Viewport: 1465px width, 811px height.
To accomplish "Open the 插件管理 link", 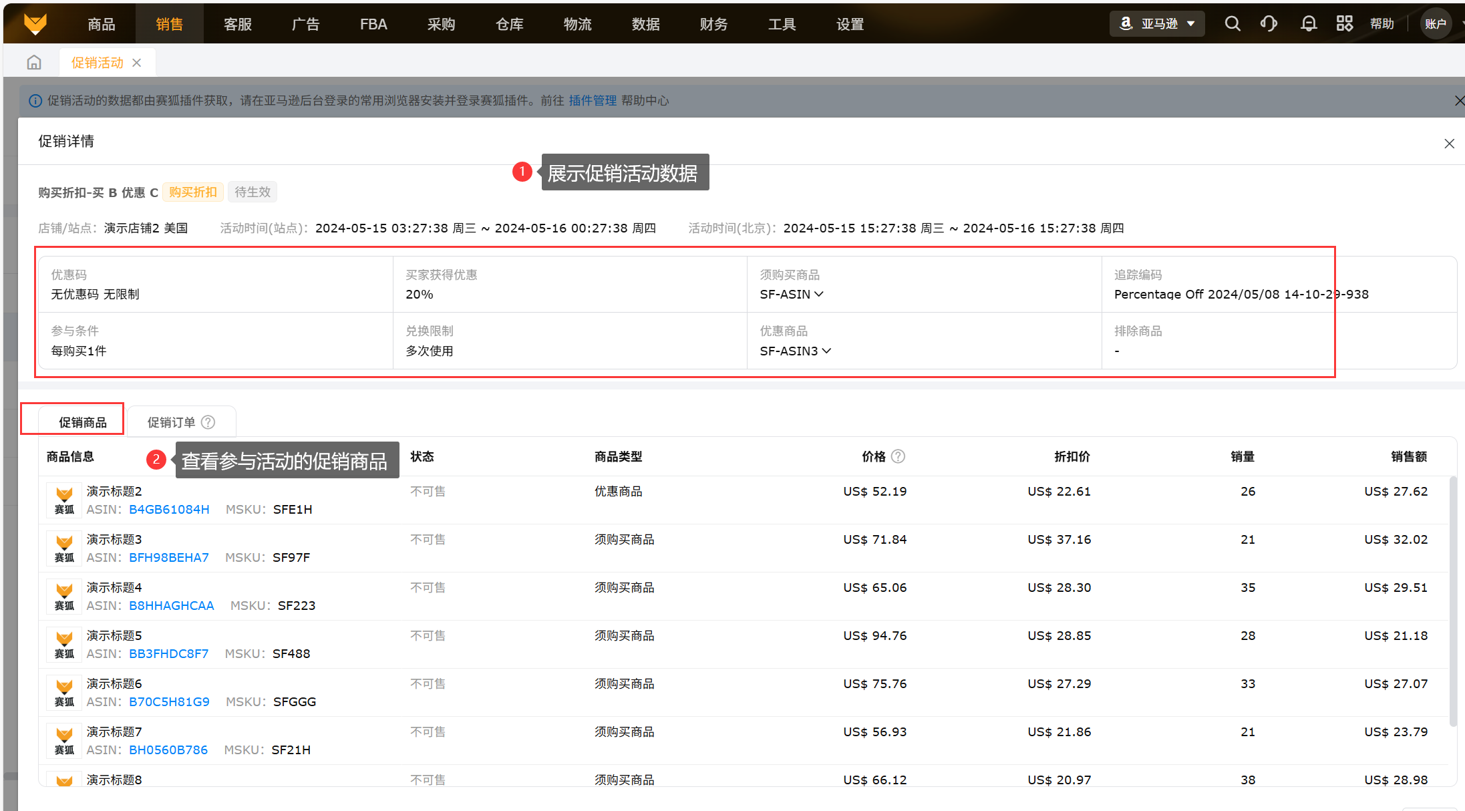I will [592, 100].
